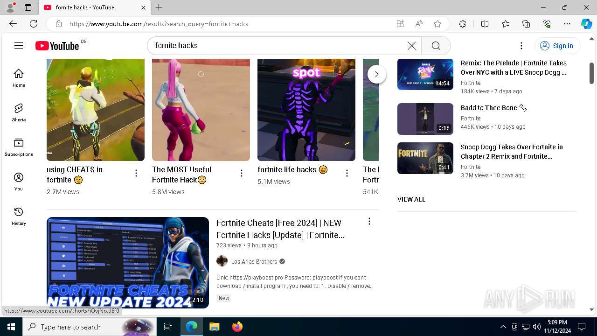
Task: Open the app available icon in address bar
Action: (x=400, y=24)
